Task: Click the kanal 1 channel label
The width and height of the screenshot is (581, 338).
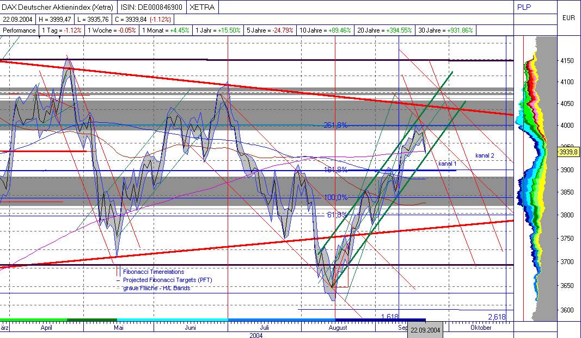Action: point(447,164)
